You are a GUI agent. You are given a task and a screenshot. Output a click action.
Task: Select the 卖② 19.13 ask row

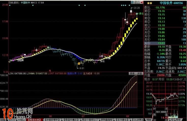pyautogui.click(x=165, y=22)
